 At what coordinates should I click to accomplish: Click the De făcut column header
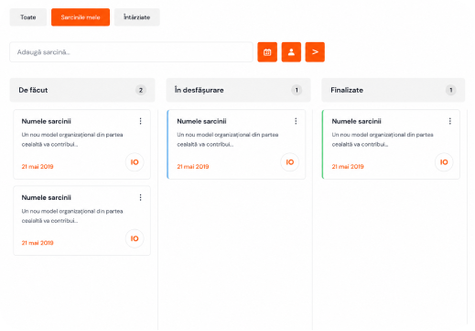click(82, 90)
